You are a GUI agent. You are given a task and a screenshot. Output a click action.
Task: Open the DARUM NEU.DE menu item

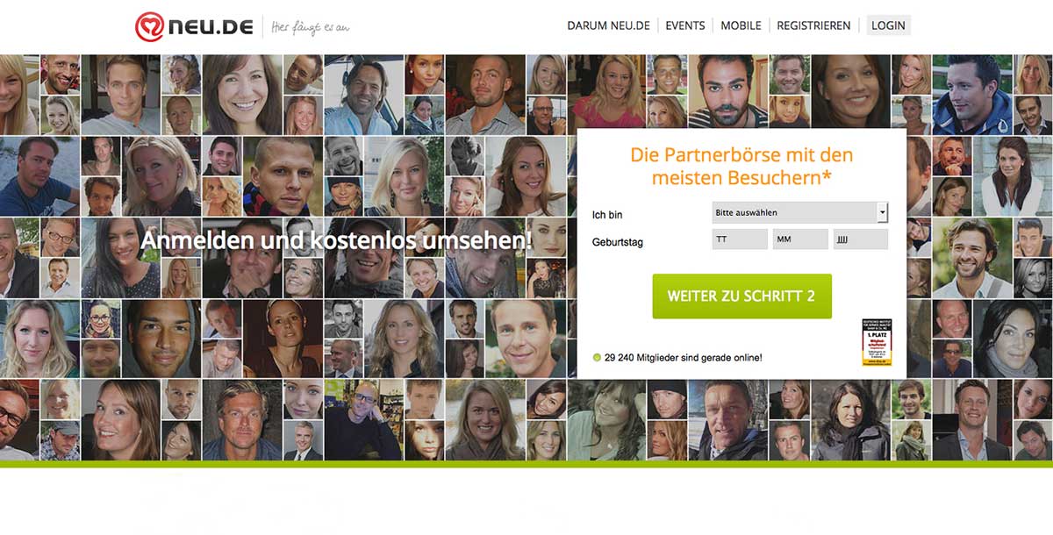click(608, 25)
